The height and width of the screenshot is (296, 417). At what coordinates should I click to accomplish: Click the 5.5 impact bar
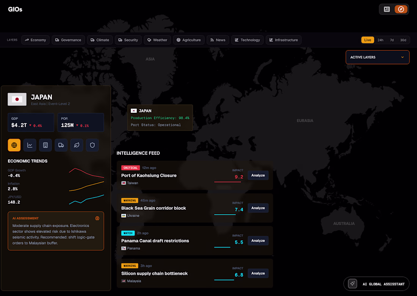(x=222, y=247)
